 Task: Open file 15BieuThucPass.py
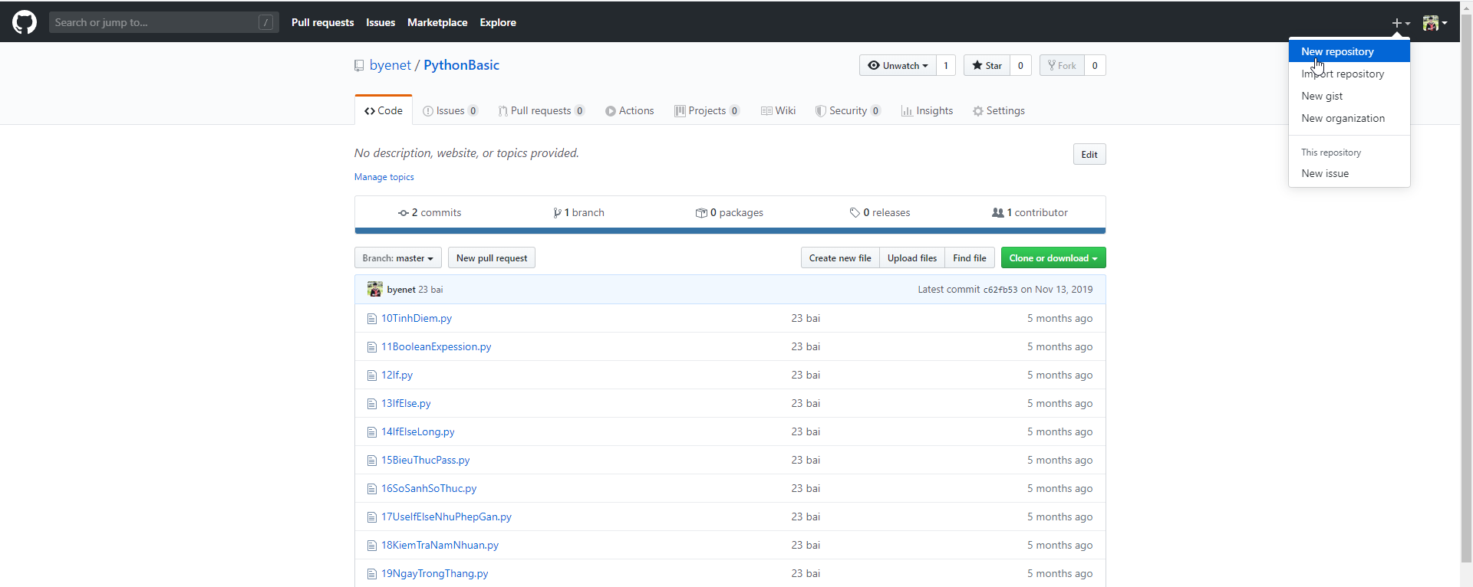point(425,461)
